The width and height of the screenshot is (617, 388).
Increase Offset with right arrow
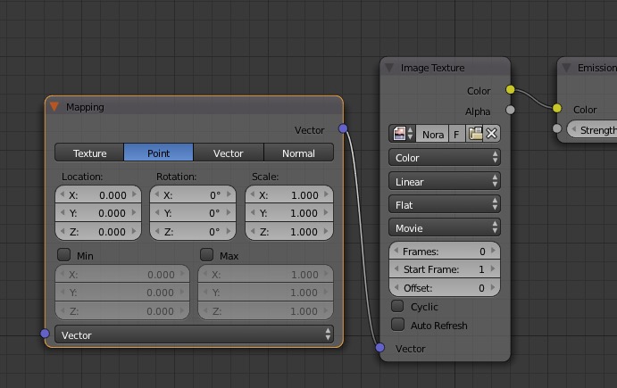494,287
